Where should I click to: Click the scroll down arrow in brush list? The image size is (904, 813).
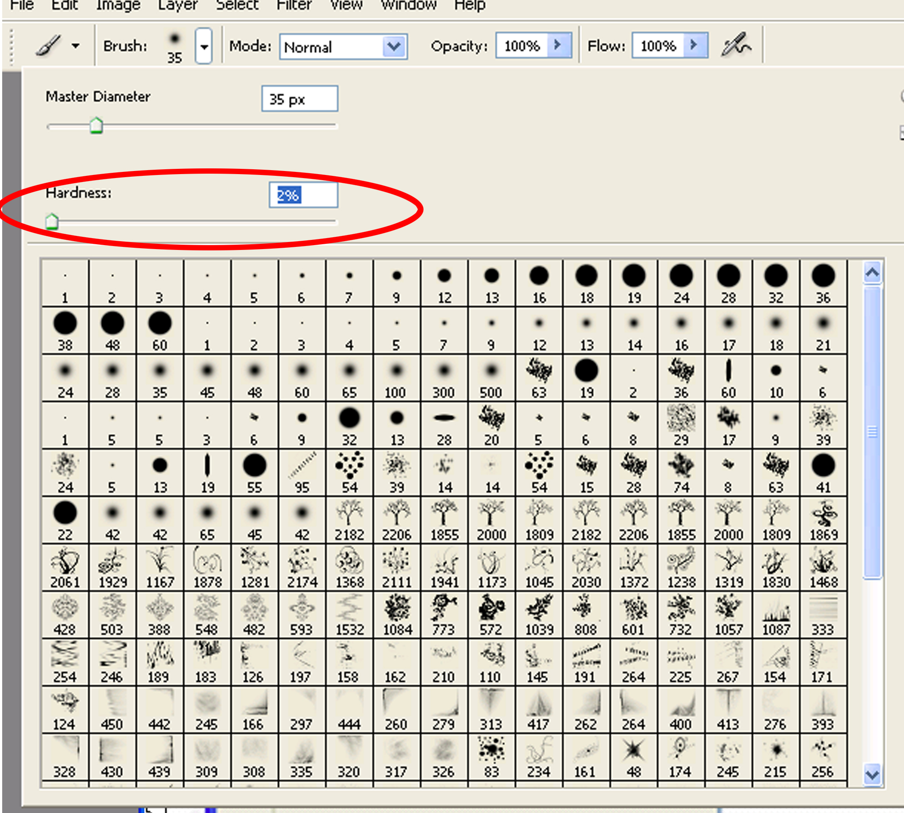click(x=872, y=774)
